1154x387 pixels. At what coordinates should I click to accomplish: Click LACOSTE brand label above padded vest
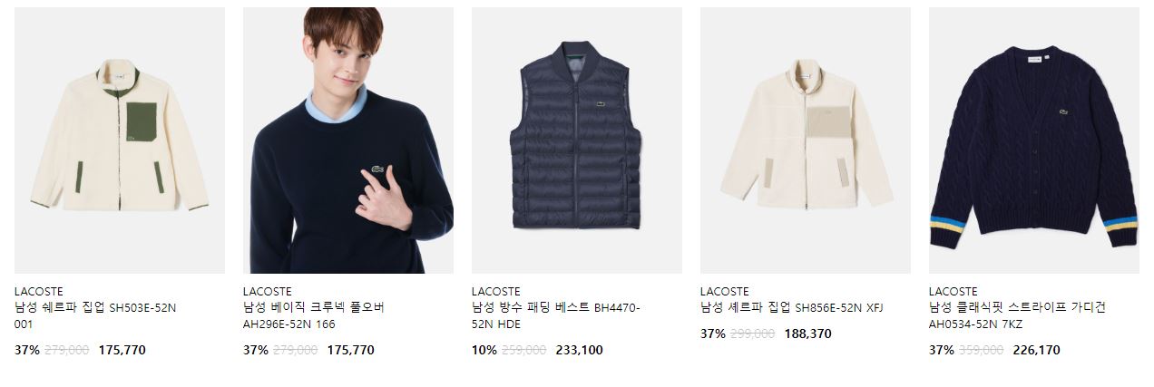coord(496,292)
